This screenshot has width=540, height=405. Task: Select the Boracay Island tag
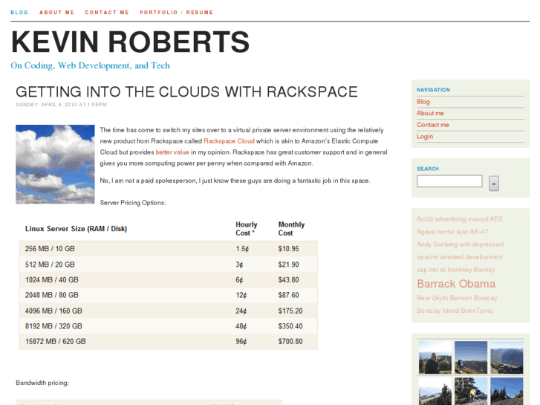click(438, 311)
